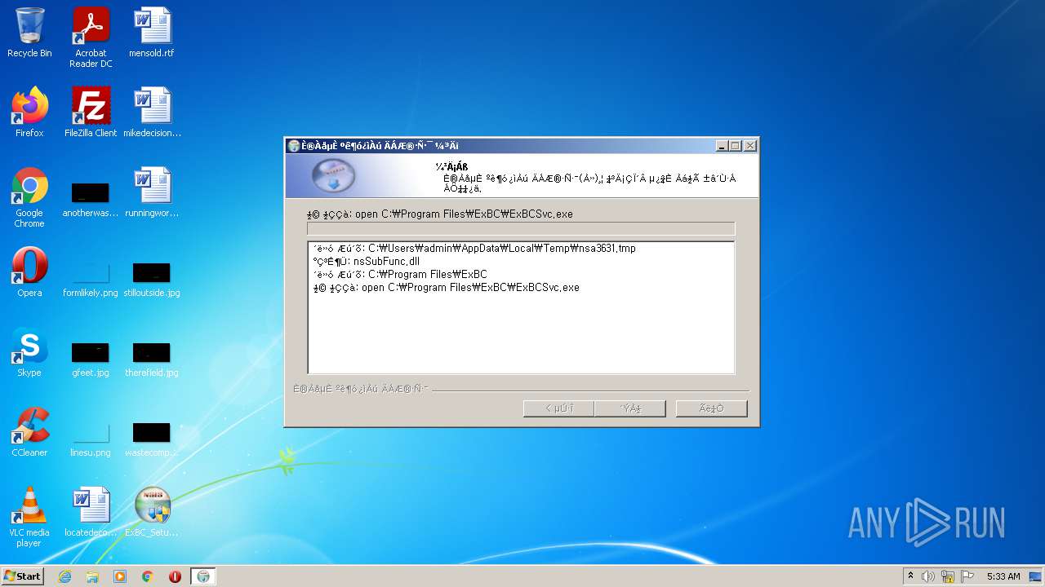Open the network status tray icon
This screenshot has width=1045, height=587.
pos(948,576)
